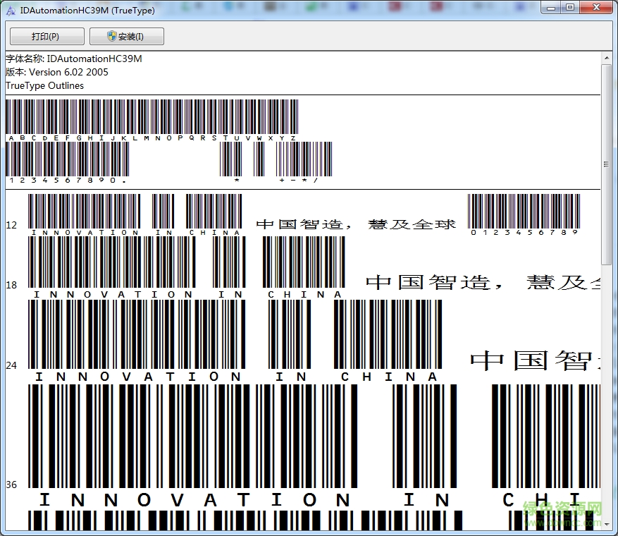Click the digits barcode sample 1234567890

[68, 163]
